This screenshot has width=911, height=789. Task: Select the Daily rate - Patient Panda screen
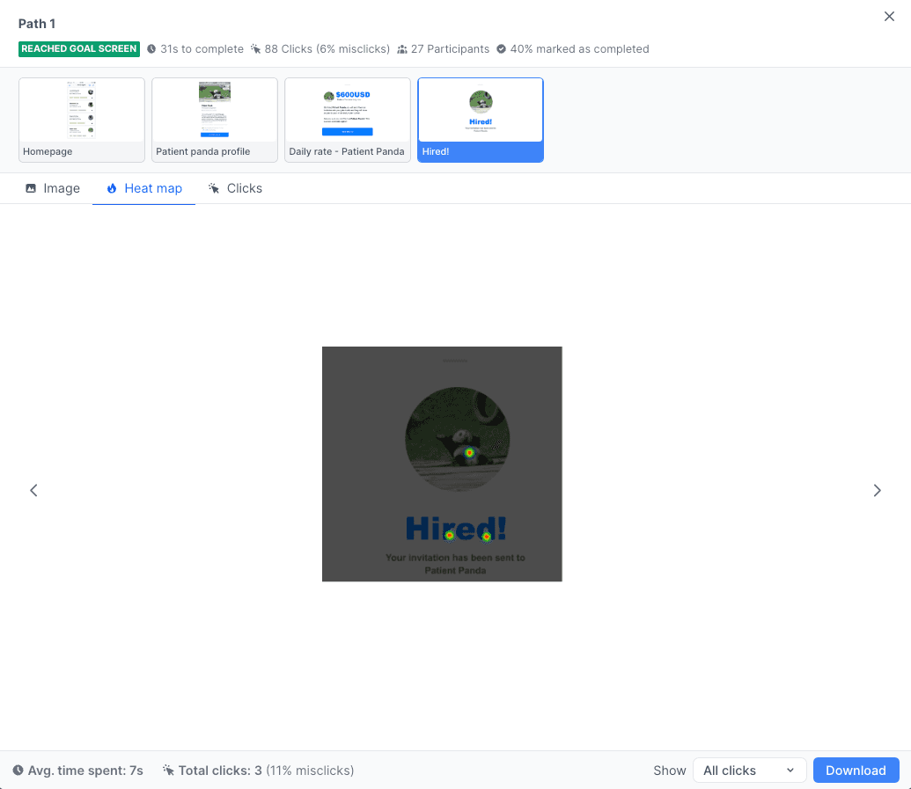pyautogui.click(x=347, y=120)
